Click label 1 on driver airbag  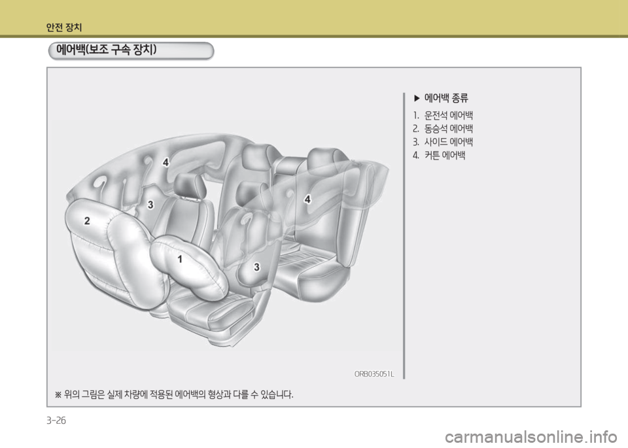tap(180, 259)
